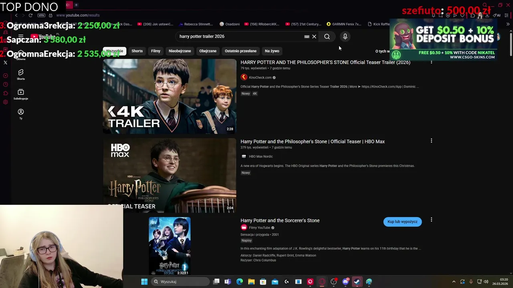Click the Windows taskbar Wyszukaj search box
This screenshot has height=288, width=513.
click(x=180, y=282)
